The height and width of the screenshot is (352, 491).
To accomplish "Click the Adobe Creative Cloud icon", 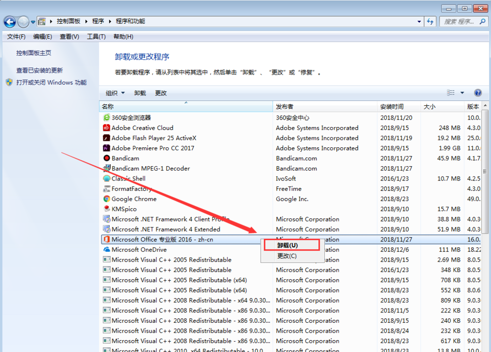I will (106, 128).
